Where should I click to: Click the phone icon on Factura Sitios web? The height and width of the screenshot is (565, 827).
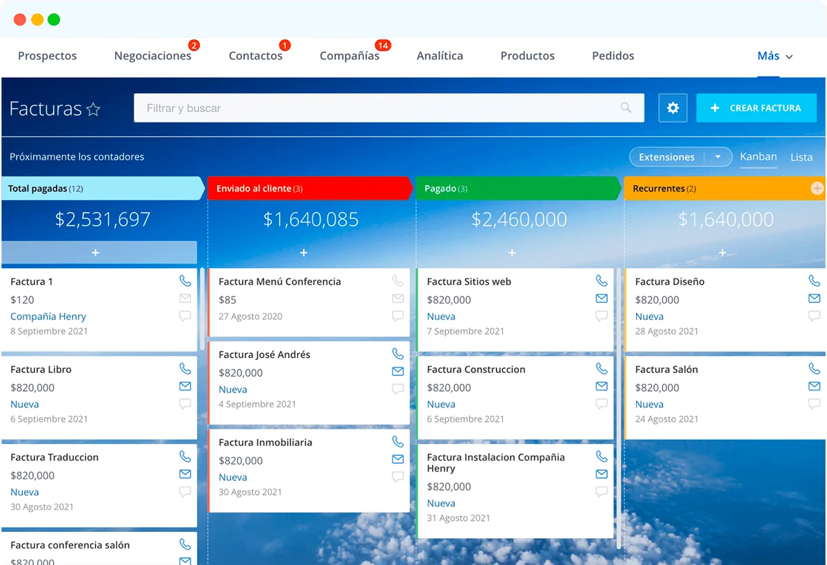point(602,281)
